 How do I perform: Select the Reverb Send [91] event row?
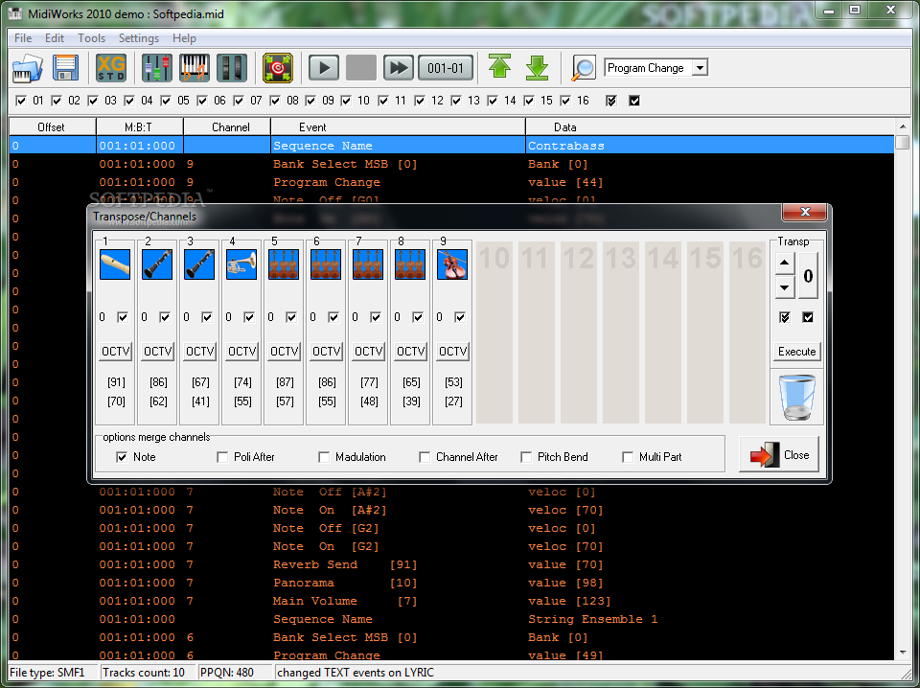point(451,564)
